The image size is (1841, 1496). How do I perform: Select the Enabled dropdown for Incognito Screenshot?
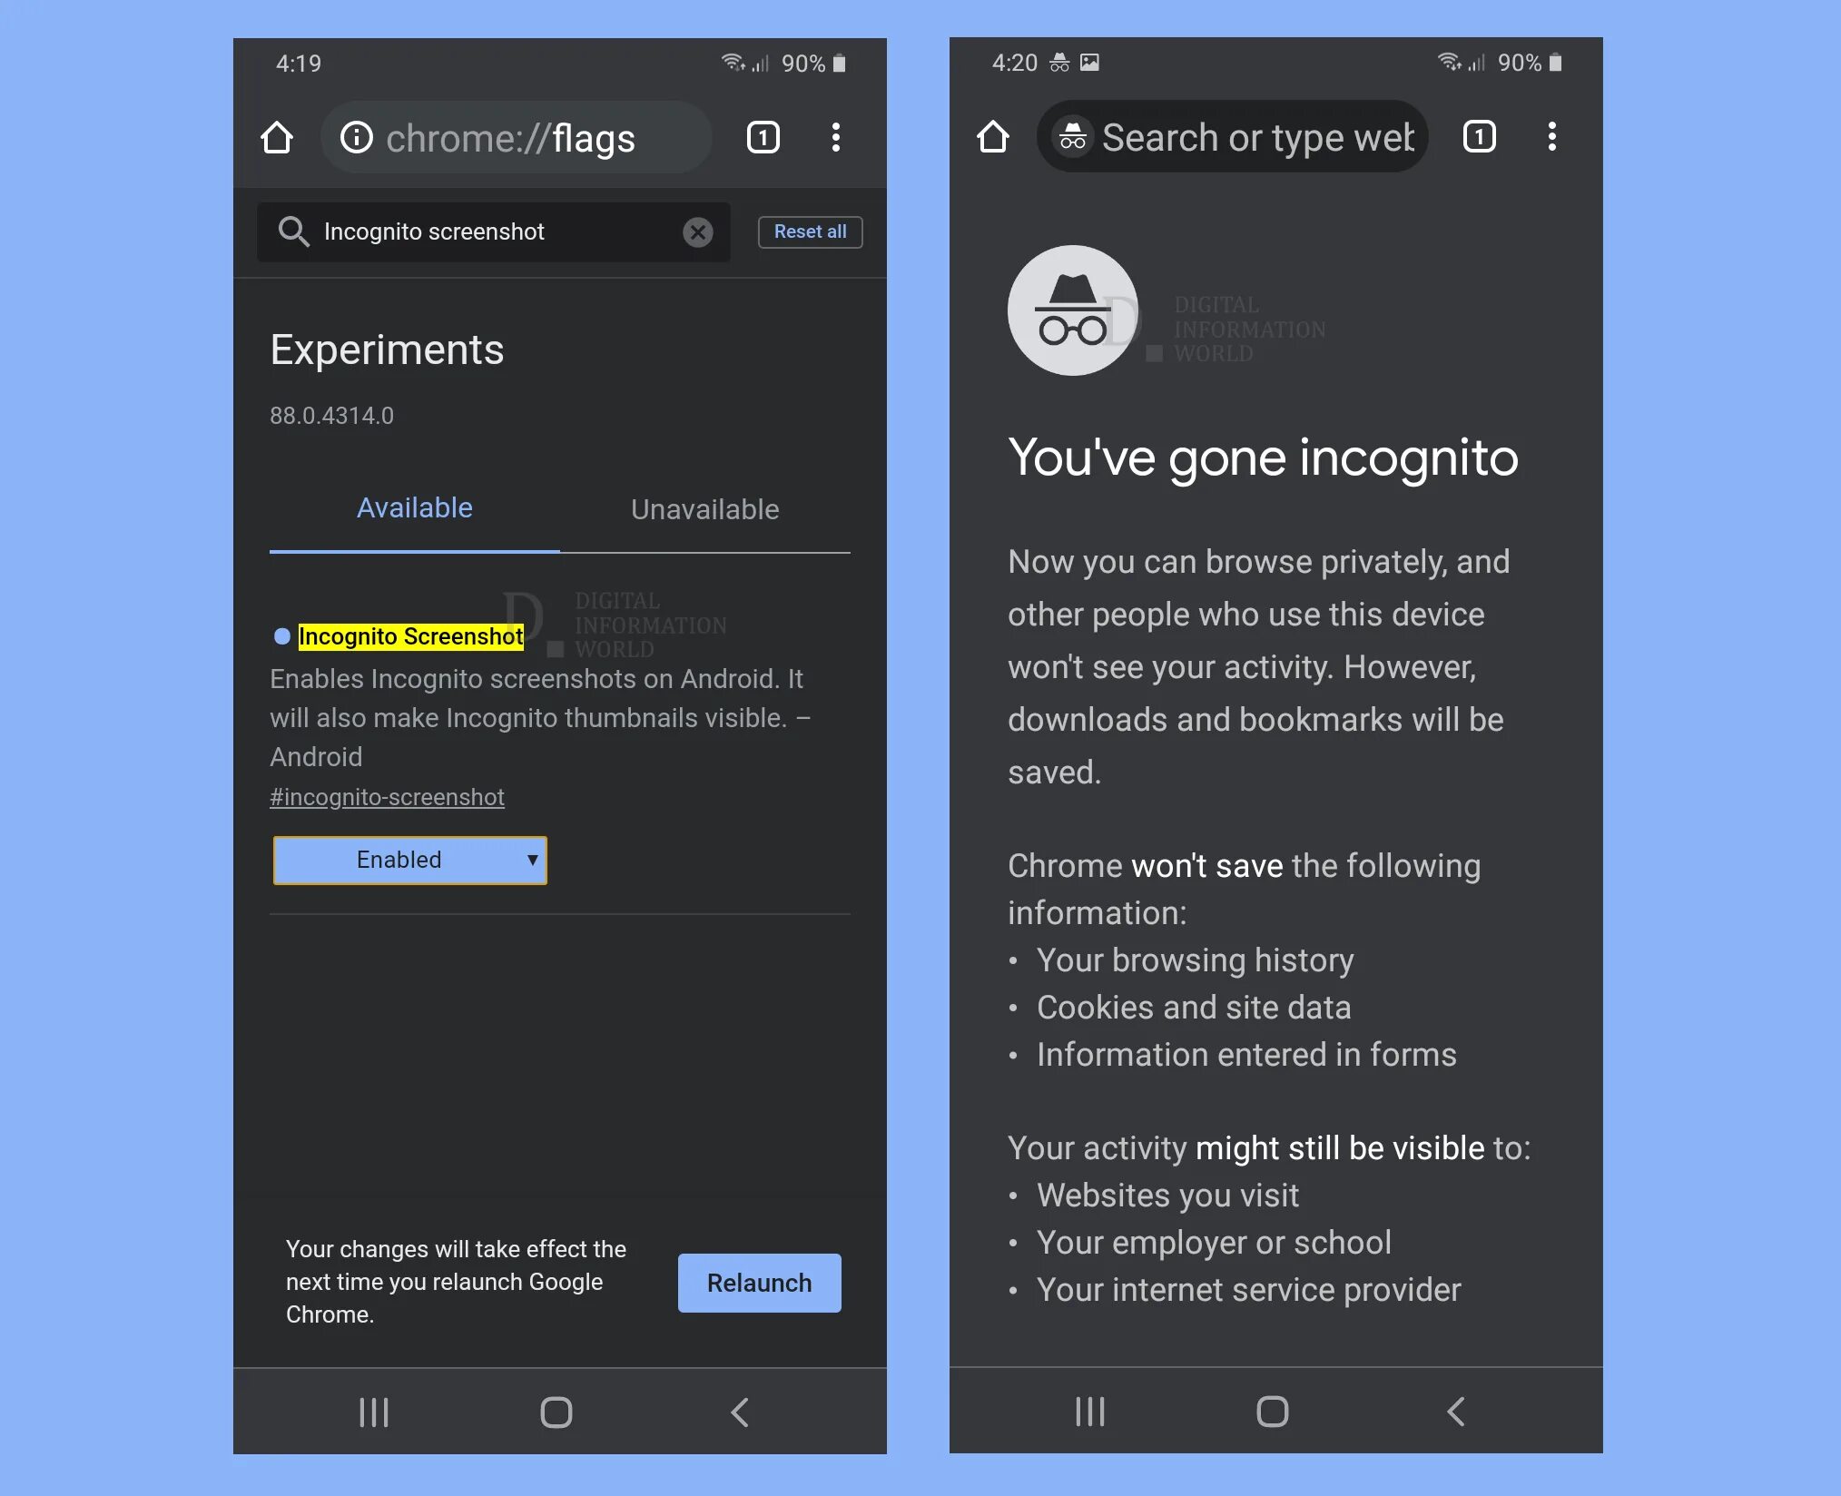409,860
